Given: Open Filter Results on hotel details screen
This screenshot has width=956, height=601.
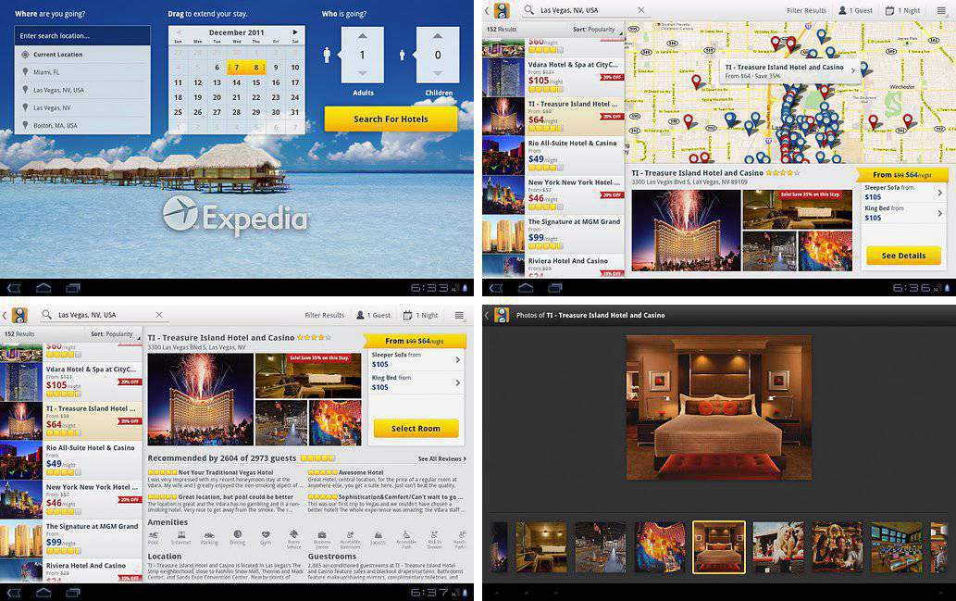Looking at the screenshot, I should (x=324, y=315).
